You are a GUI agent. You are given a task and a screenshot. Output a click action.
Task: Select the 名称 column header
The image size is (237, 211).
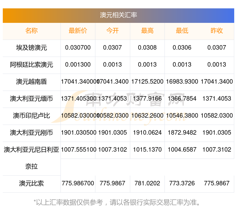[x=32, y=31]
